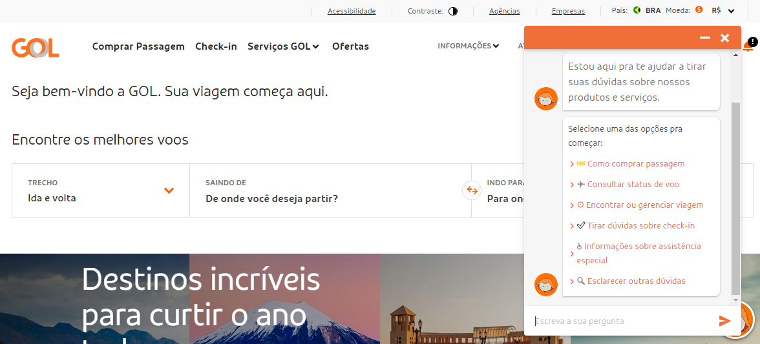The image size is (760, 344).
Task: Click the GOL logo
Action: 36,47
